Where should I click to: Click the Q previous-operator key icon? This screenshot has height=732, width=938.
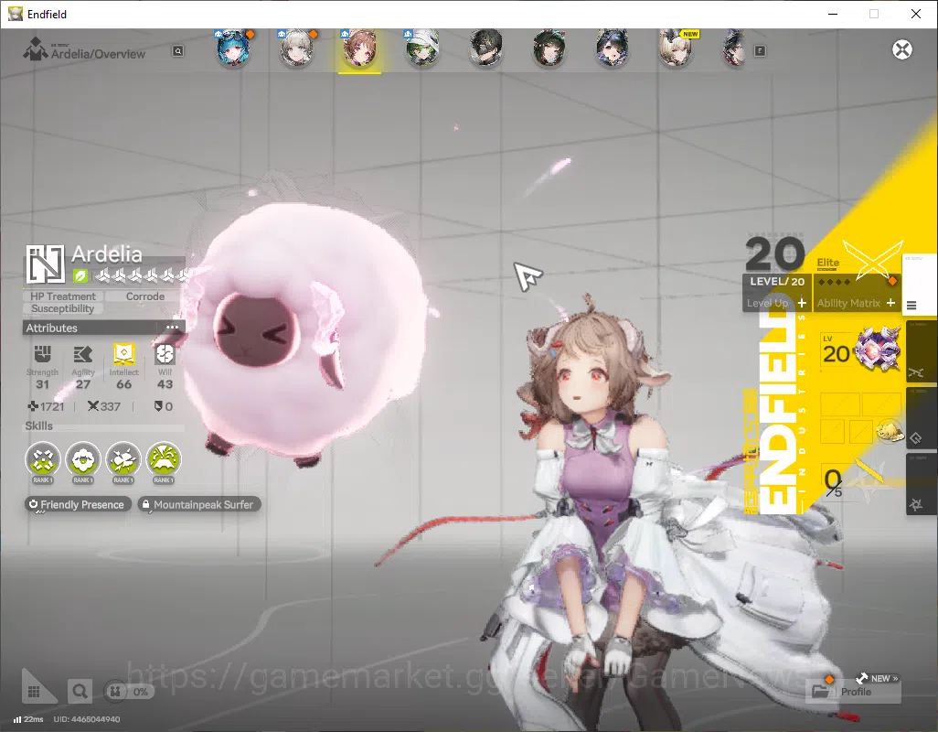tap(178, 51)
